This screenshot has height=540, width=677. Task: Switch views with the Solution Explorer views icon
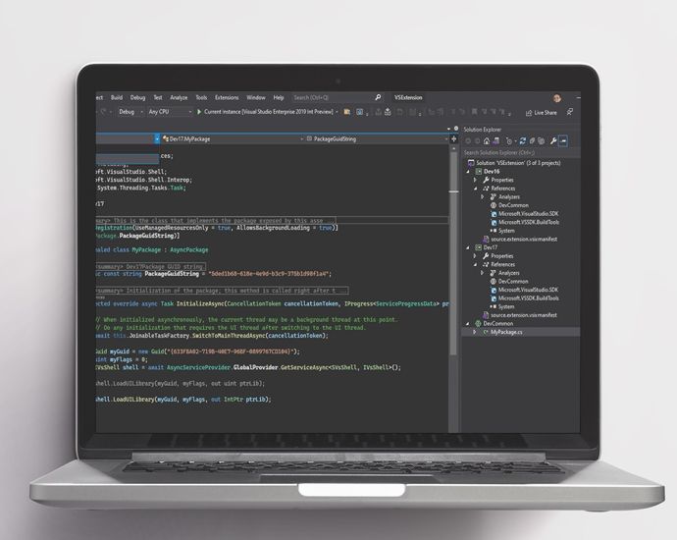495,141
